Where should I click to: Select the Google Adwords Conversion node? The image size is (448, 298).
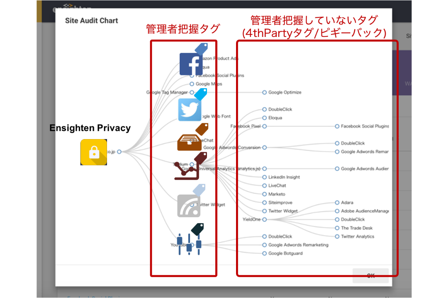264,147
